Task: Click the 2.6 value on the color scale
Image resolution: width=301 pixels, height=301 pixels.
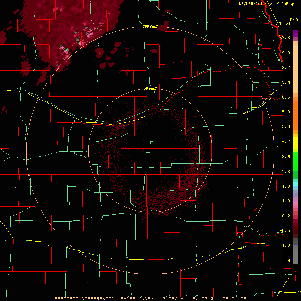Action: [286, 172]
